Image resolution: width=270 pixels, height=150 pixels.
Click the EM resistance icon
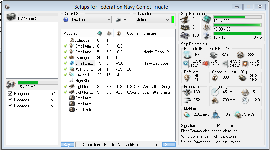pyautogui.click(x=186, y=63)
